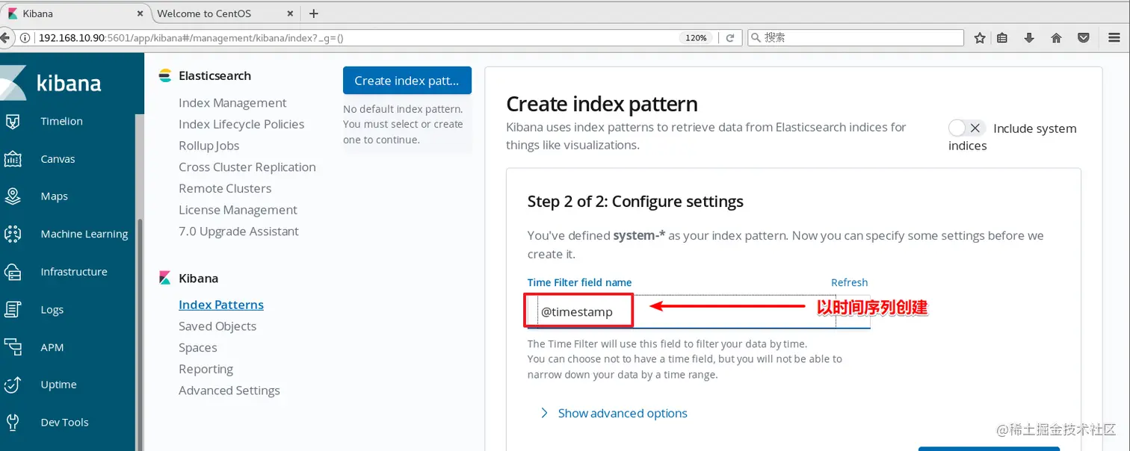
Task: Click the Kibana section logo in management
Action: coord(165,278)
